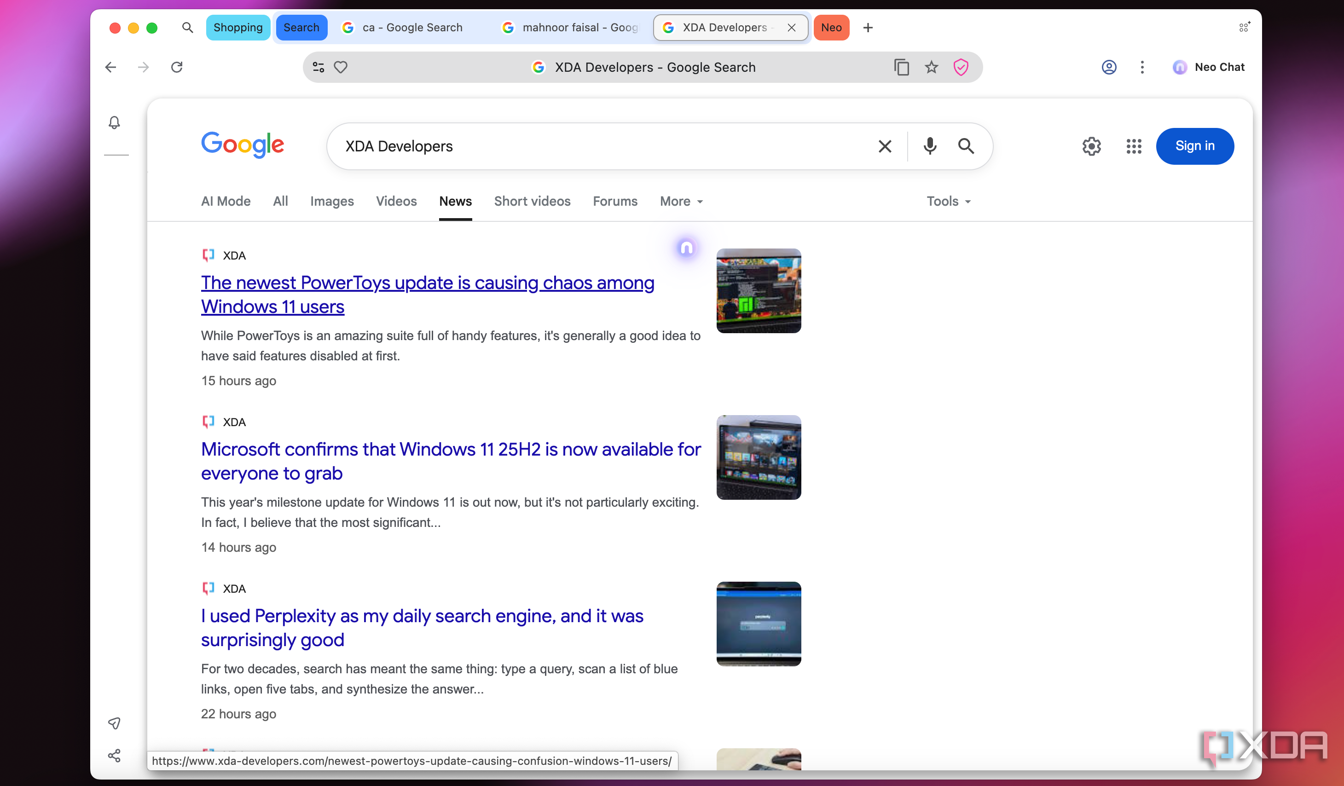The width and height of the screenshot is (1344, 786).
Task: Switch to All results
Action: pyautogui.click(x=280, y=201)
